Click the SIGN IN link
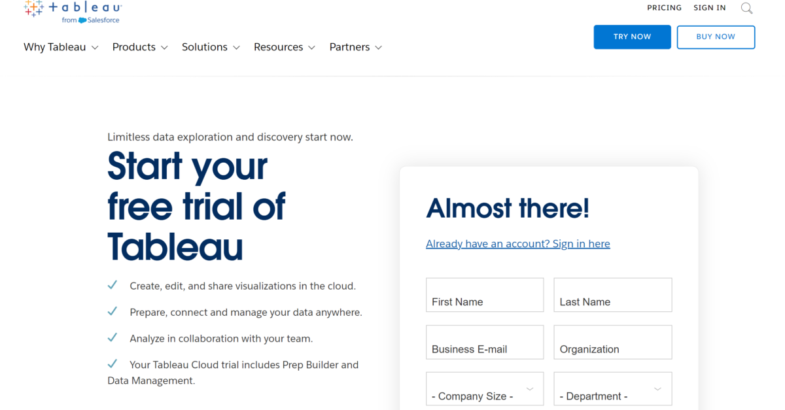 pyautogui.click(x=709, y=7)
